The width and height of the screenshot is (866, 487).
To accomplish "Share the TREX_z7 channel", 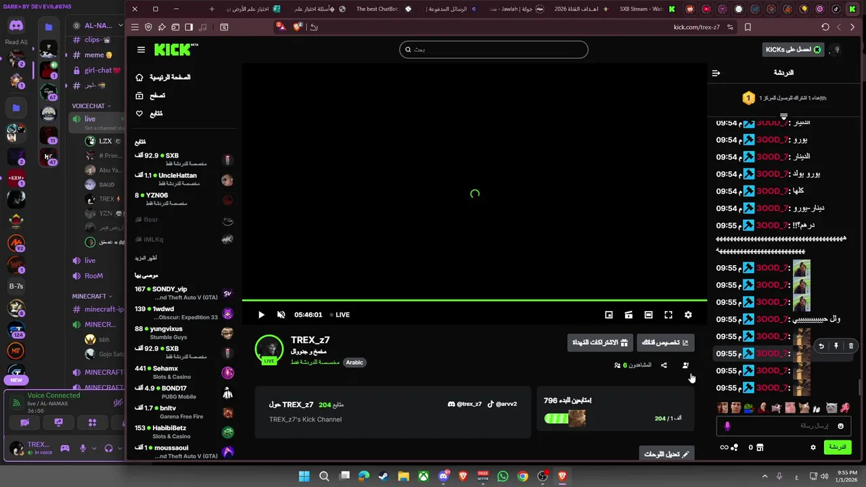I will click(x=664, y=365).
